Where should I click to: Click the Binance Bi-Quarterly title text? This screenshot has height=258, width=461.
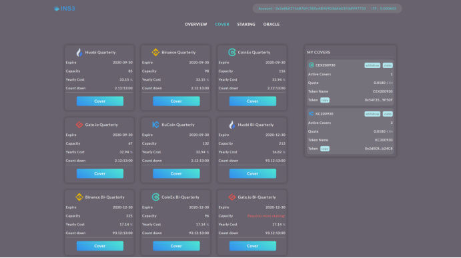click(105, 197)
